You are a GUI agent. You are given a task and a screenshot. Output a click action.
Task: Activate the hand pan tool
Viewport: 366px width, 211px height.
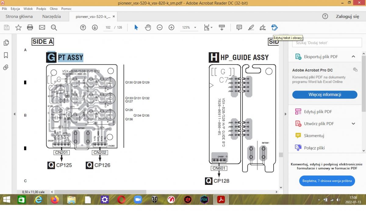click(x=148, y=27)
